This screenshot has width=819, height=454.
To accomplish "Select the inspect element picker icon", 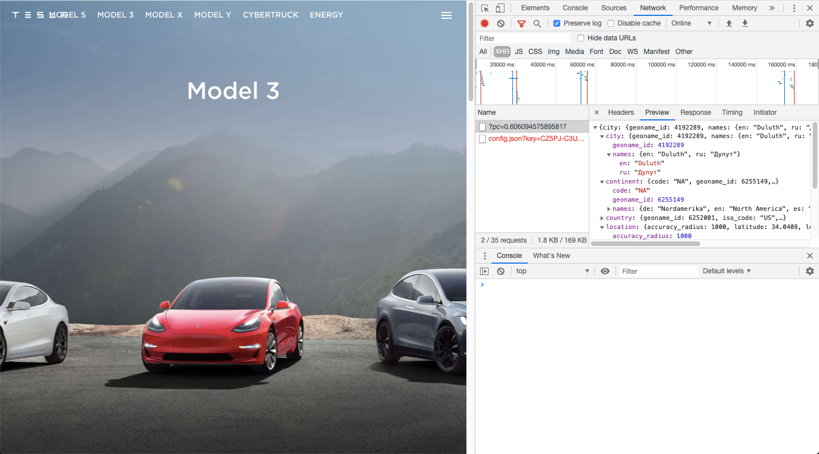I will coord(485,8).
